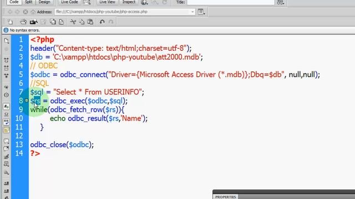355x199 pixels.
Task: Click the Cut scissors icon
Action: [x=73, y=22]
